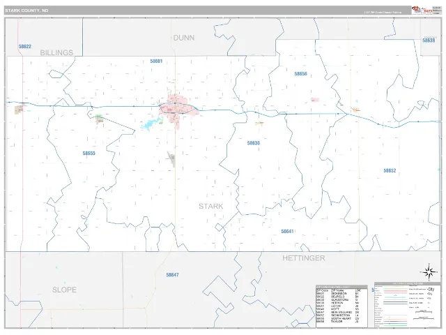
Task: Click the pink Dickinson city area
Action: point(178,110)
